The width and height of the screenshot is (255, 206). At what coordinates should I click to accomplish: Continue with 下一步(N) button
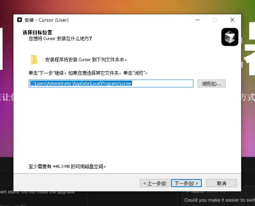186,183
